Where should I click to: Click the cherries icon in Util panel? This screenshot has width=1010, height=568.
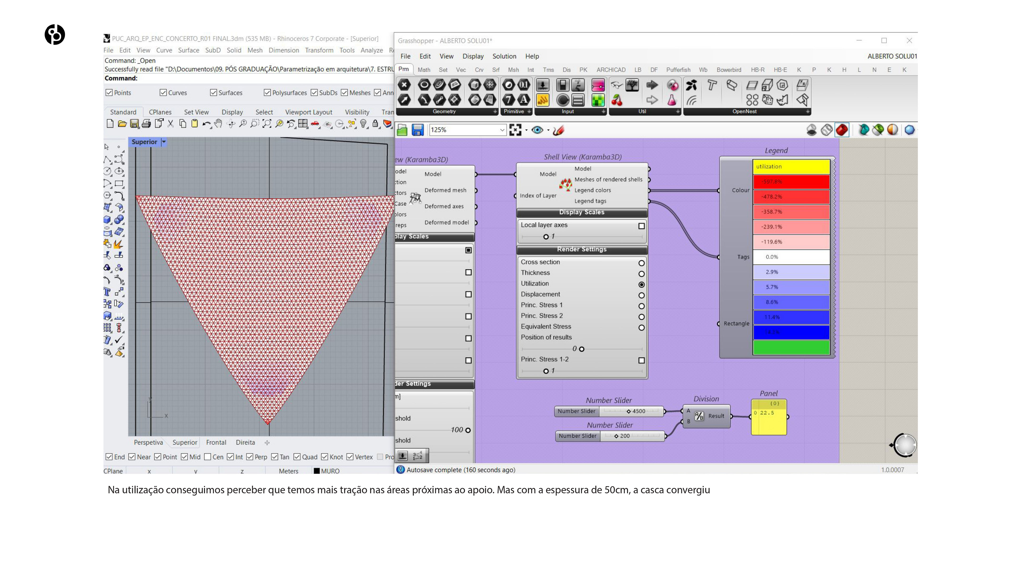click(617, 100)
